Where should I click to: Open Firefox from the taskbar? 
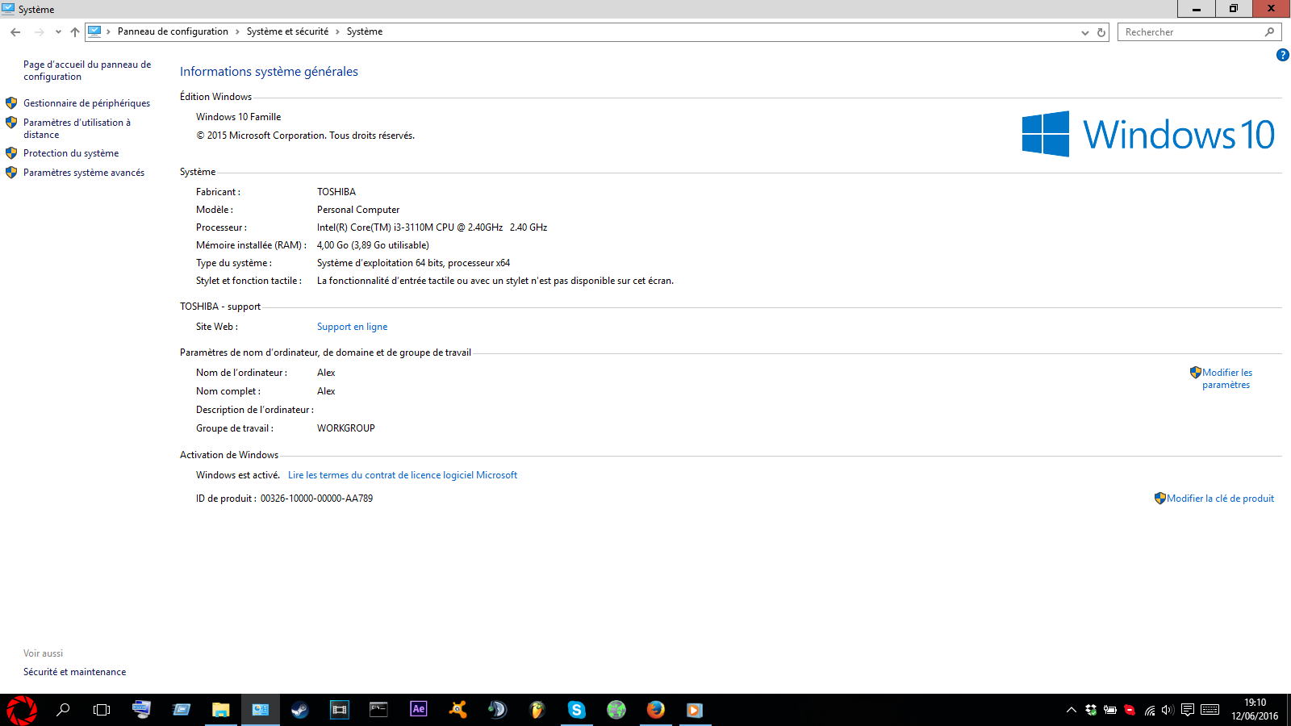pyautogui.click(x=655, y=710)
